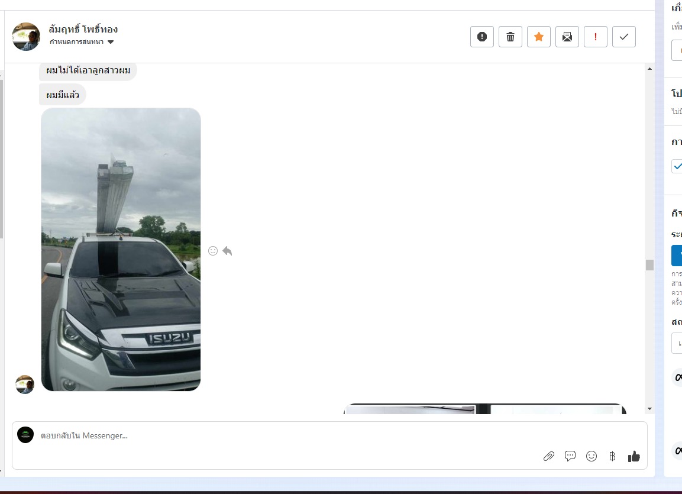Image resolution: width=682 pixels, height=494 pixels.
Task: Mark conversation as unread envelope icon
Action: point(567,37)
